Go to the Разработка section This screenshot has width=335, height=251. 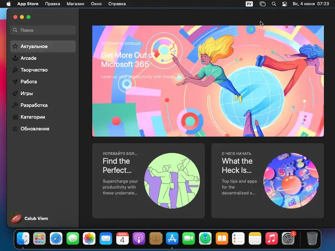click(43, 105)
